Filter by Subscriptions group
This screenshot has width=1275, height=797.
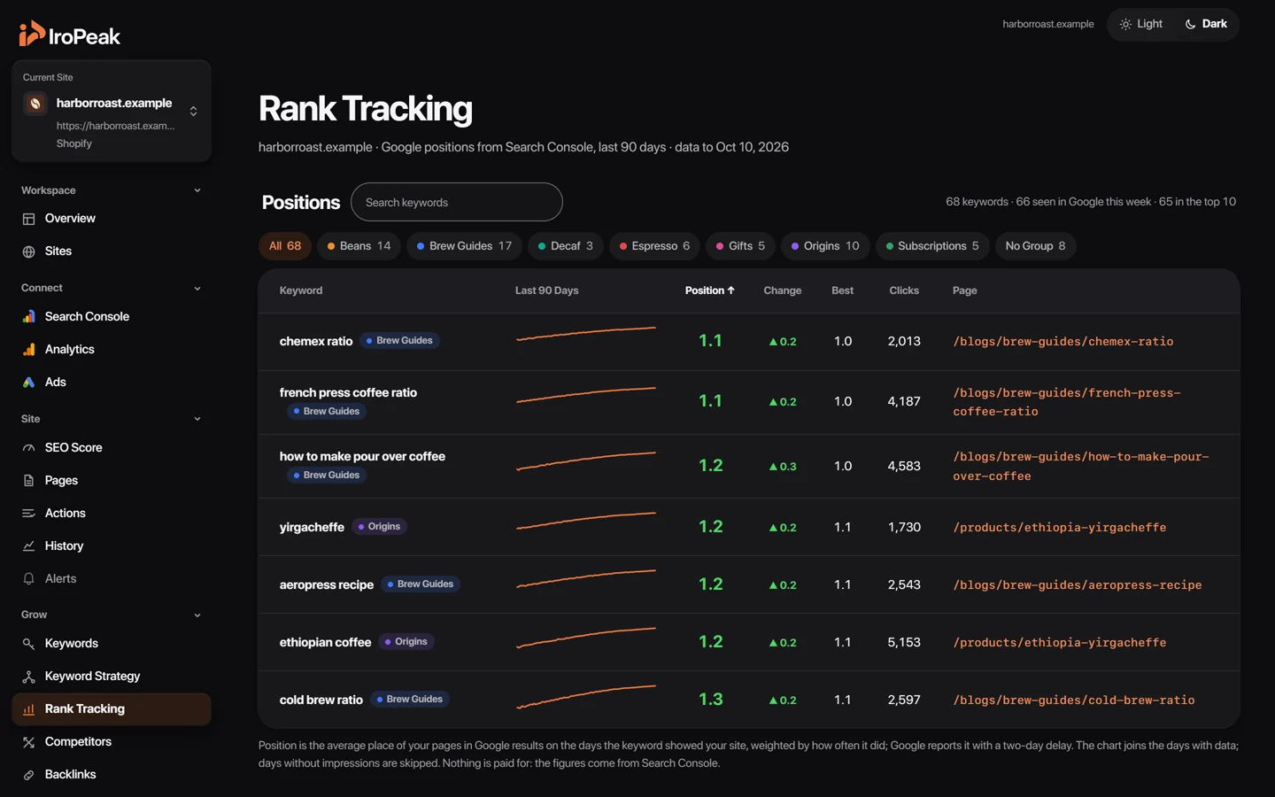(932, 246)
